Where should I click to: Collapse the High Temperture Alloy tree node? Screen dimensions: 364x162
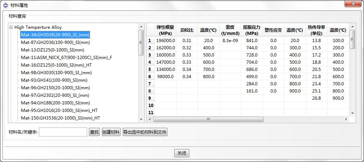pos(11,27)
